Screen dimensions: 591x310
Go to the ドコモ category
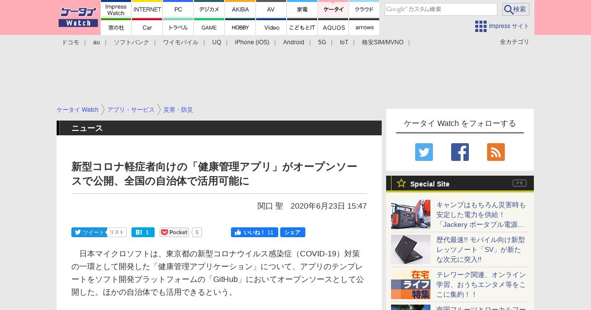pos(70,42)
